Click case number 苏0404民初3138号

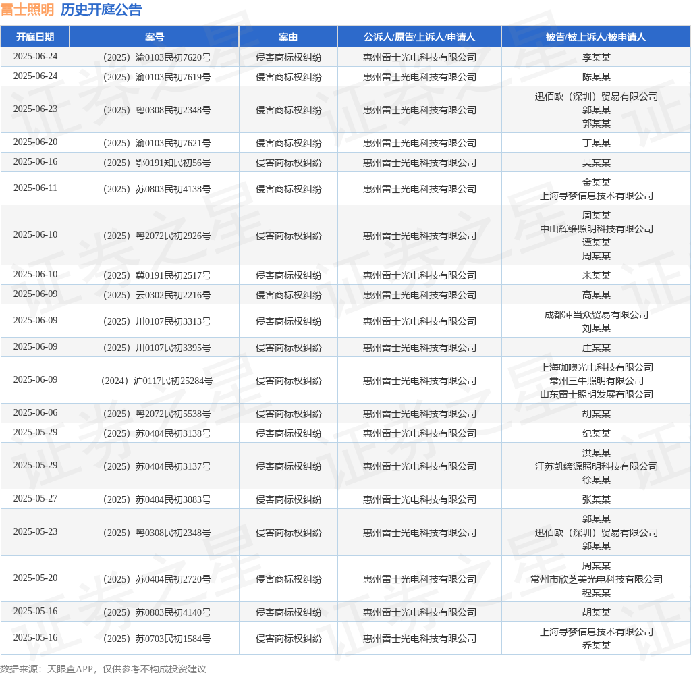pyautogui.click(x=157, y=433)
